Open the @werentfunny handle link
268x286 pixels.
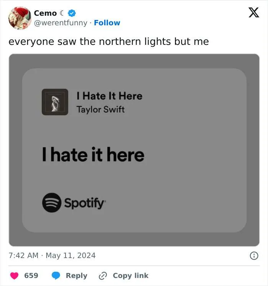(61, 23)
